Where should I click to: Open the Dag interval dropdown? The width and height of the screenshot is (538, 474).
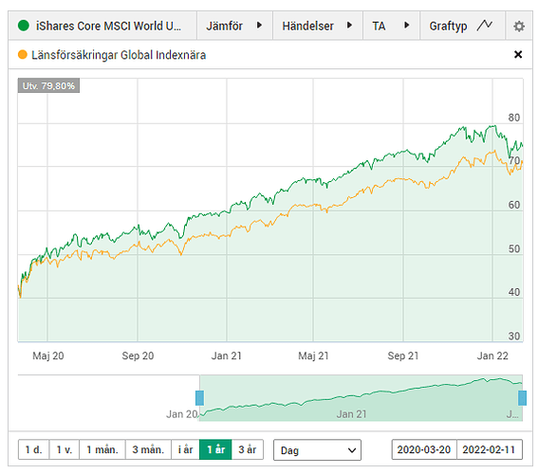tap(317, 449)
